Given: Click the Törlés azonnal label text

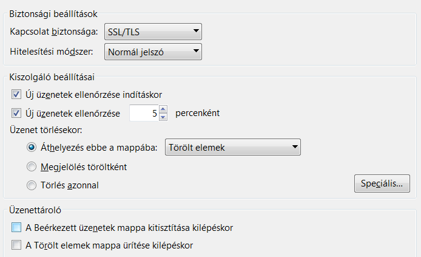Looking at the screenshot, I should 70,185.
